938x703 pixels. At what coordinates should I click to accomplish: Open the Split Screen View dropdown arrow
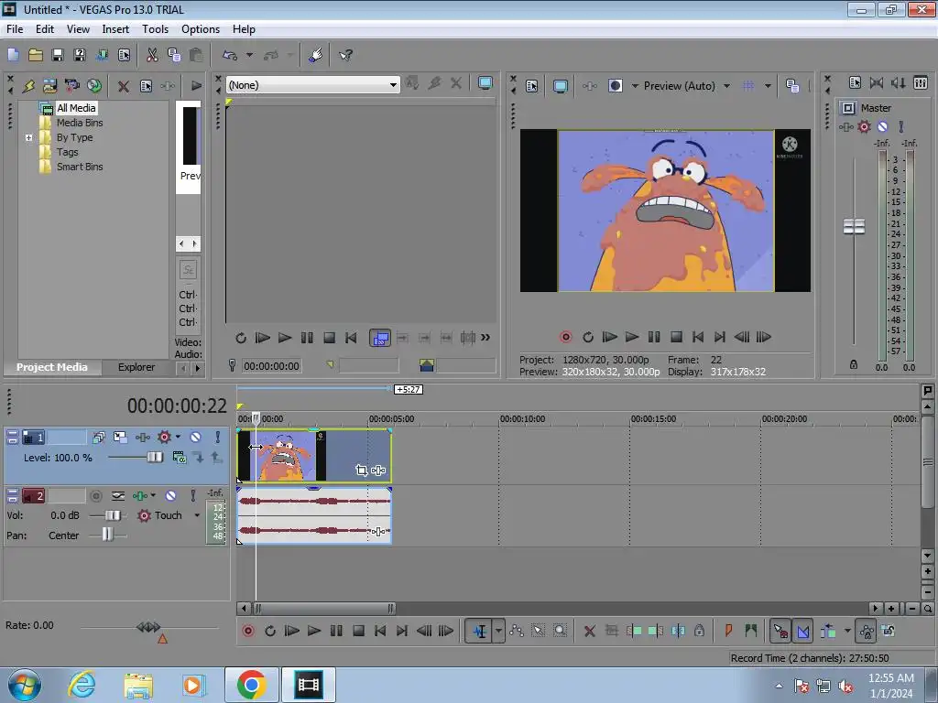[x=635, y=86]
